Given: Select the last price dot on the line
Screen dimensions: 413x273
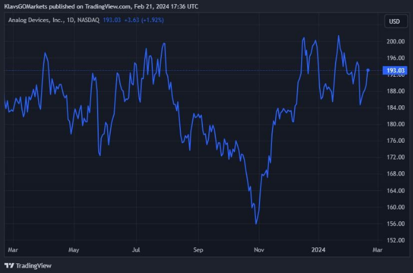Looking at the screenshot, I should (368, 70).
